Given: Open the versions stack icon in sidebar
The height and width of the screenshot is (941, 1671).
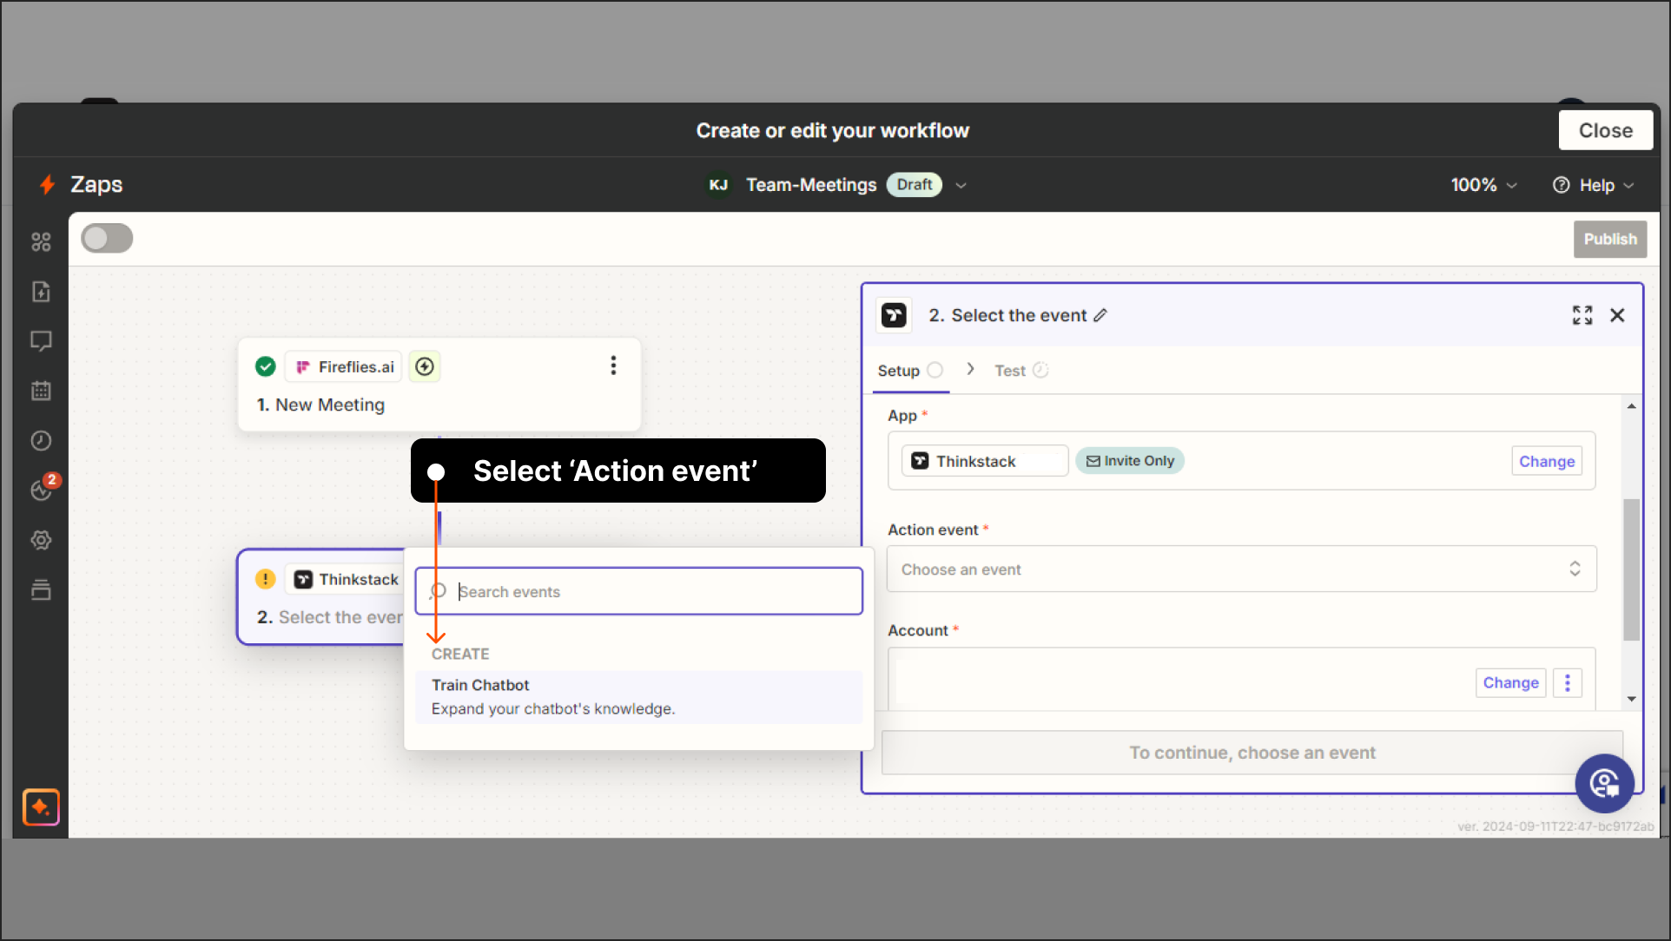Looking at the screenshot, I should pyautogui.click(x=41, y=590).
